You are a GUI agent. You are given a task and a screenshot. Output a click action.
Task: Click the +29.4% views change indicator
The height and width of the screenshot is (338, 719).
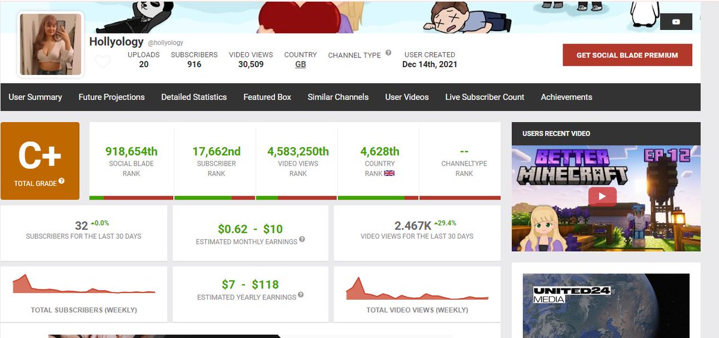coord(444,223)
